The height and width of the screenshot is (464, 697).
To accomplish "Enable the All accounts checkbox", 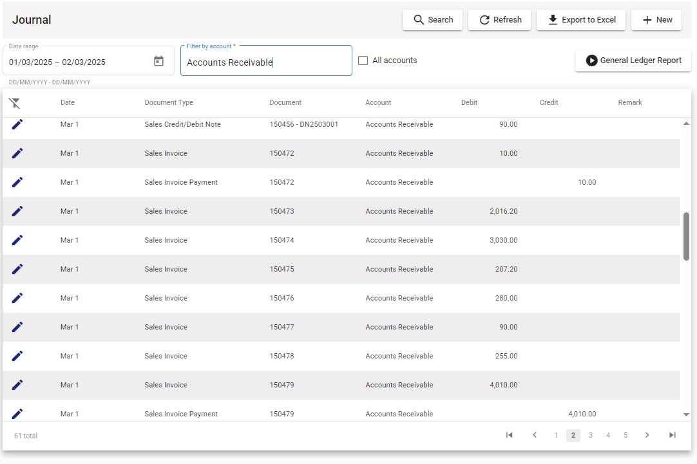I will point(363,60).
